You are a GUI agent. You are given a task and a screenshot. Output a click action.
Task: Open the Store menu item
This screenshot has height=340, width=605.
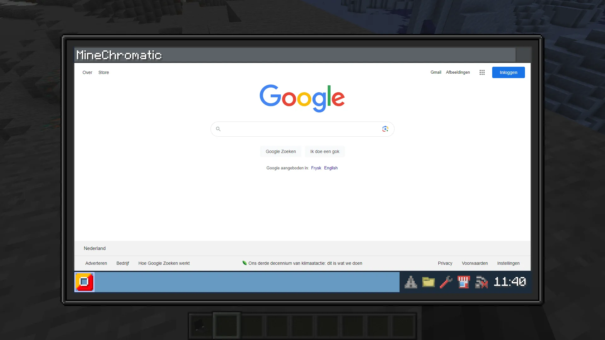pos(103,72)
